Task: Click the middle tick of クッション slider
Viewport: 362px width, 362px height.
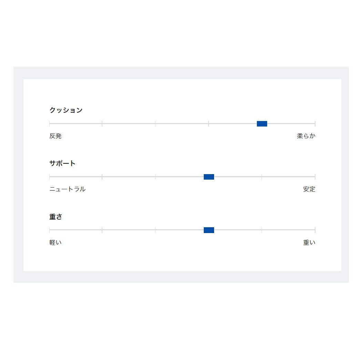Action: (x=155, y=124)
